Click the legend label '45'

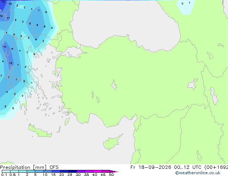coord(103,175)
